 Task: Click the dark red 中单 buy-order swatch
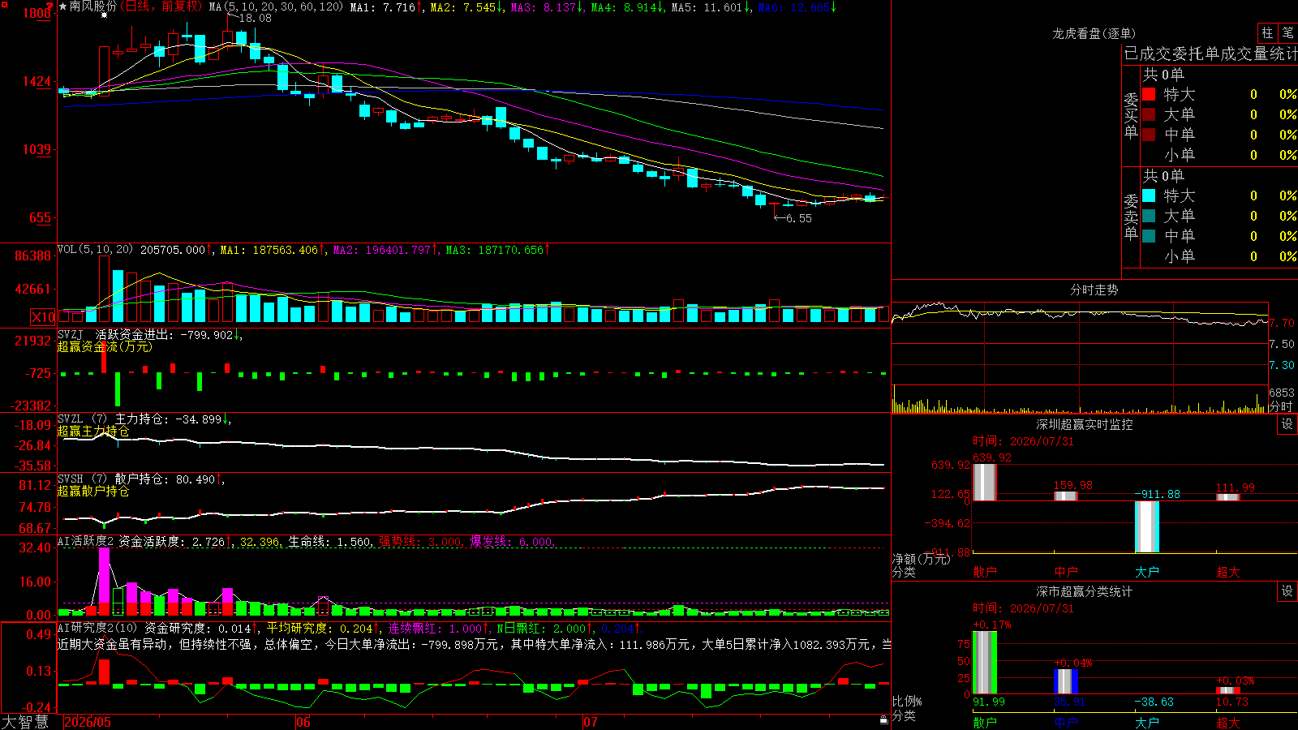(1149, 135)
